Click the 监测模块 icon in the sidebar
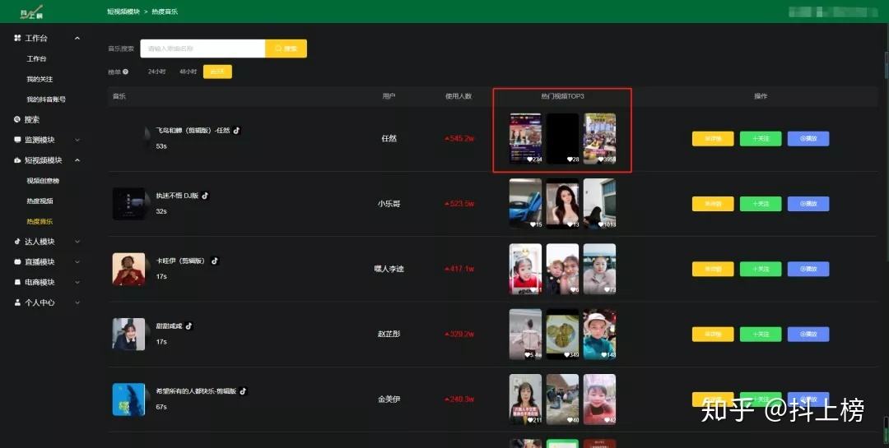This screenshot has width=889, height=448. [17, 140]
